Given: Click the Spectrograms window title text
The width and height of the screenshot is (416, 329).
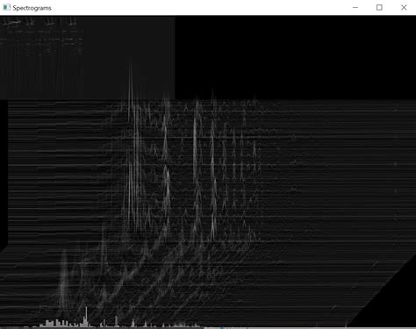Looking at the screenshot, I should pos(32,8).
